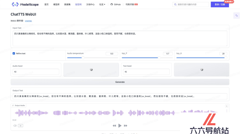Screen dimensions: 240x134
Task: Open the 创空间 navigation item
Action: pos(78,5)
